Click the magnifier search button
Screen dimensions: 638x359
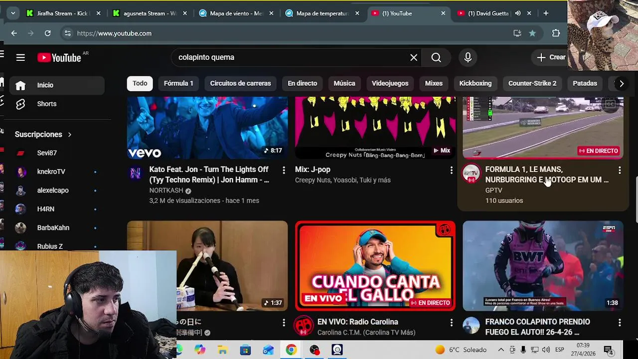(436, 57)
